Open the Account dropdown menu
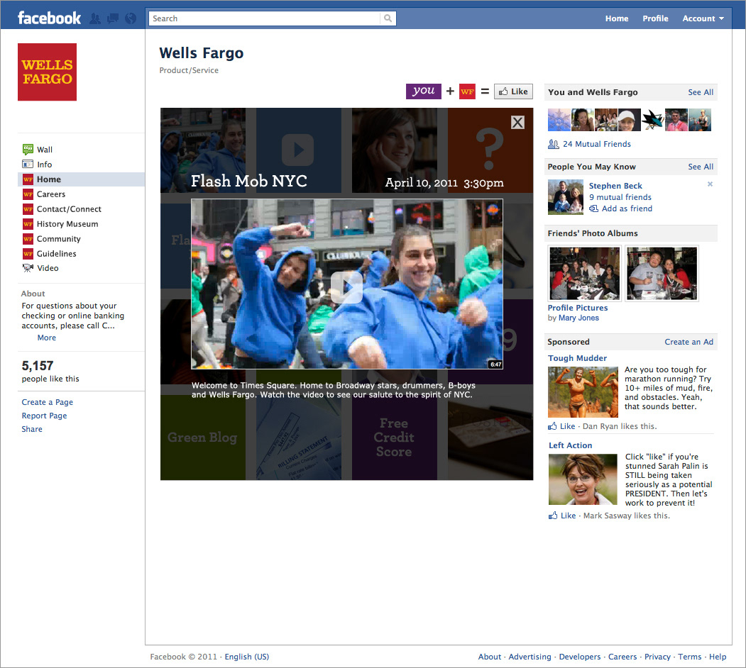Viewport: 746px width, 668px height. [703, 18]
